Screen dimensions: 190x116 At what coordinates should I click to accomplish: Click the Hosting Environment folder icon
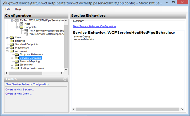(x=17, y=68)
